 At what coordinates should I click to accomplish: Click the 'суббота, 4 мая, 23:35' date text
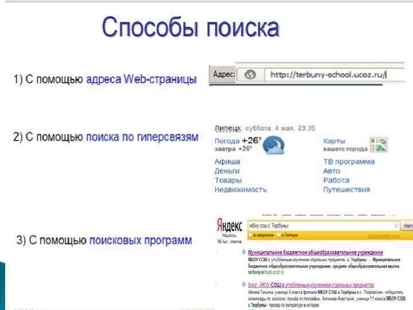point(280,129)
